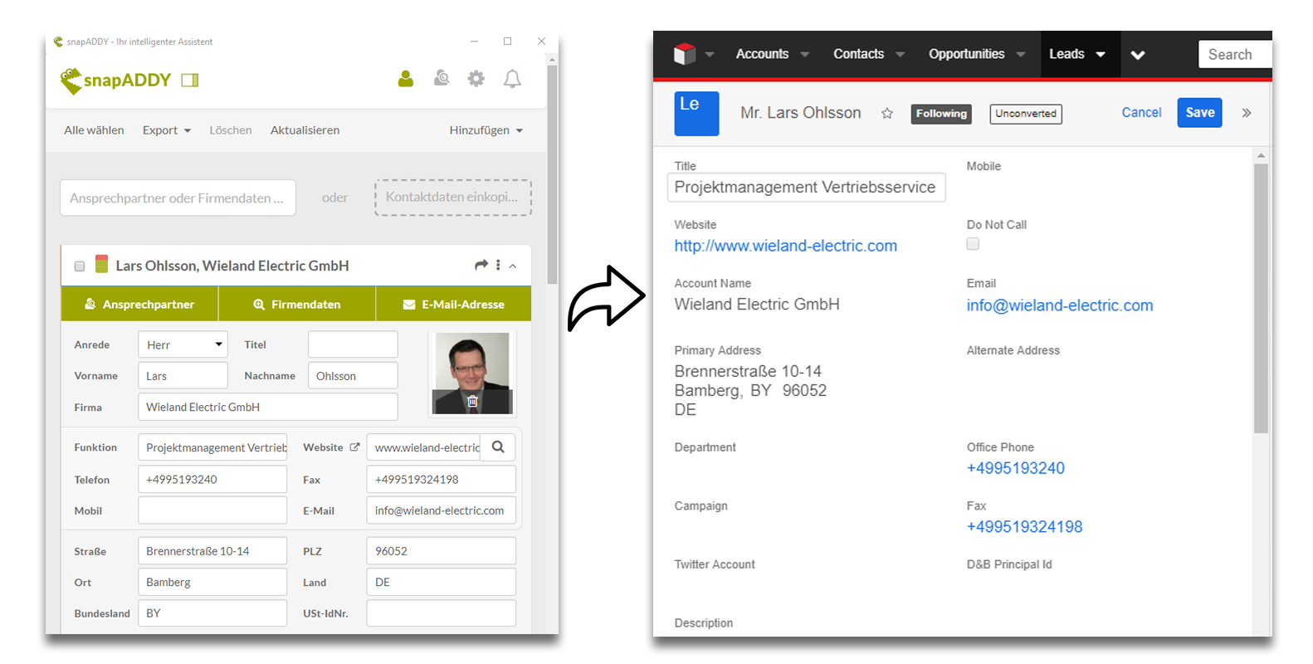The width and height of the screenshot is (1313, 664).
Task: Delete the contact photo with trash icon
Action: click(x=472, y=401)
